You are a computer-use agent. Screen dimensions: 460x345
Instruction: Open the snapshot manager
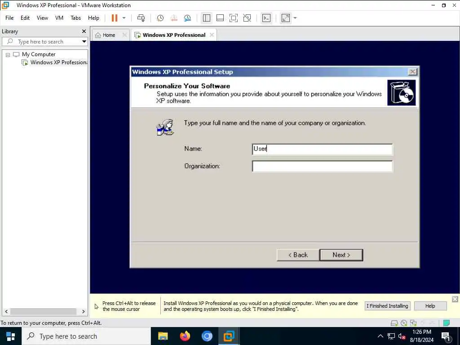coord(187,18)
